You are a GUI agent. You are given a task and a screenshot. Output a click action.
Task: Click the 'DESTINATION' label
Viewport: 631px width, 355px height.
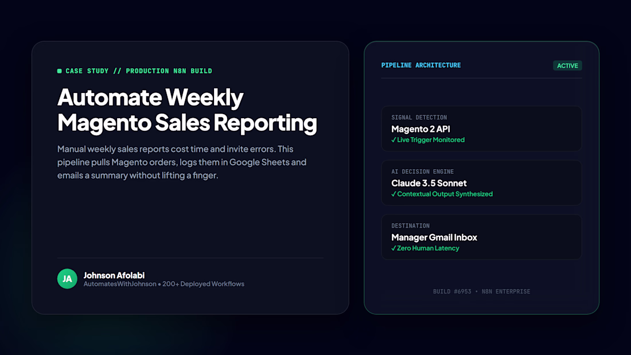pos(411,226)
